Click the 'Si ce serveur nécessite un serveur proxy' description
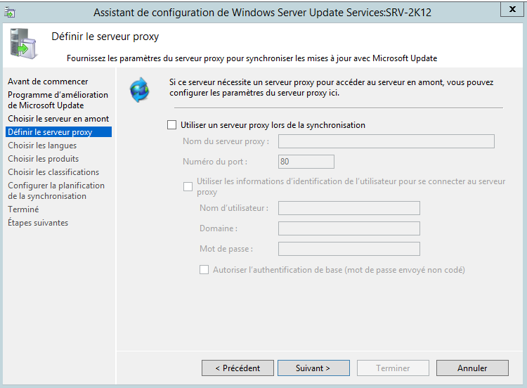The height and width of the screenshot is (388, 527). [x=332, y=87]
